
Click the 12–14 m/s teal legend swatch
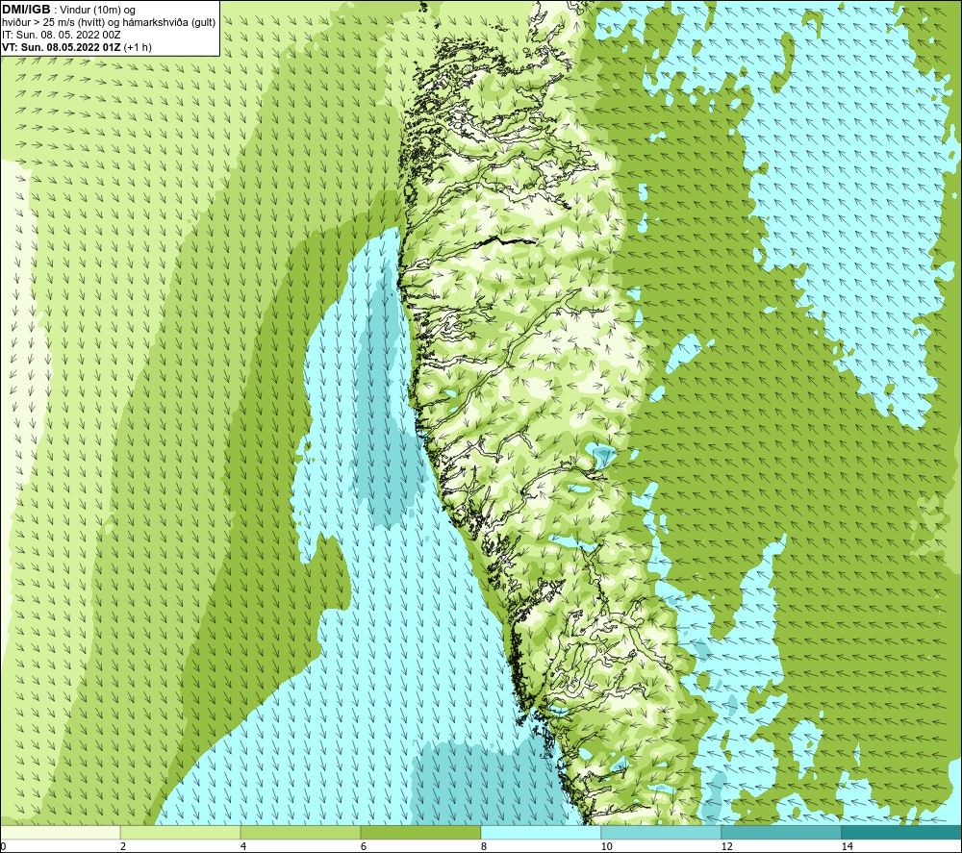coord(781,832)
